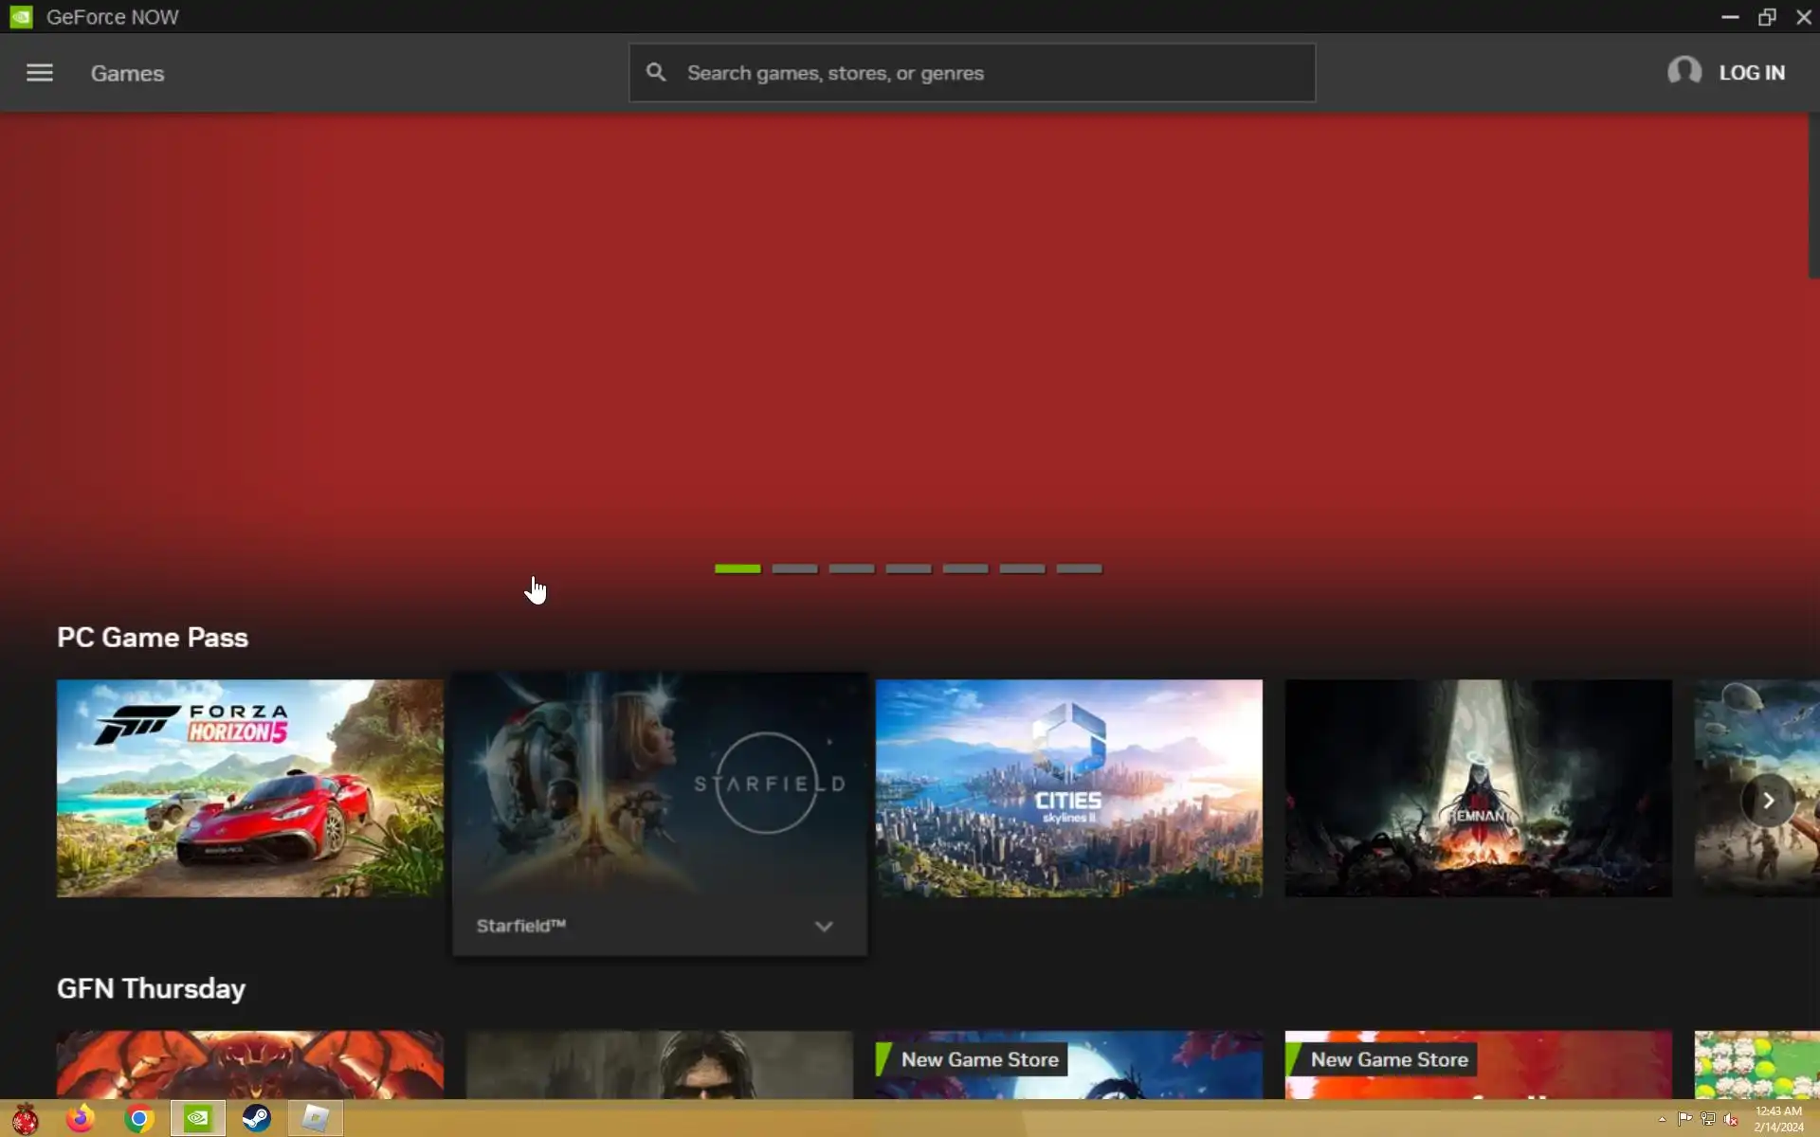The width and height of the screenshot is (1820, 1137).
Task: Click the GeForce NOW logo in title bar
Action: (x=21, y=17)
